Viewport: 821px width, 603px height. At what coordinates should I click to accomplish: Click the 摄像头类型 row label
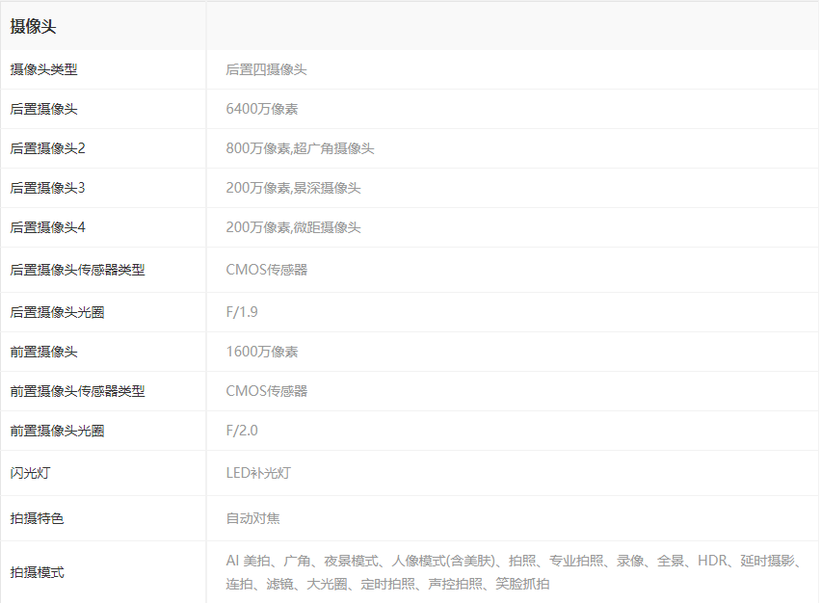[43, 69]
